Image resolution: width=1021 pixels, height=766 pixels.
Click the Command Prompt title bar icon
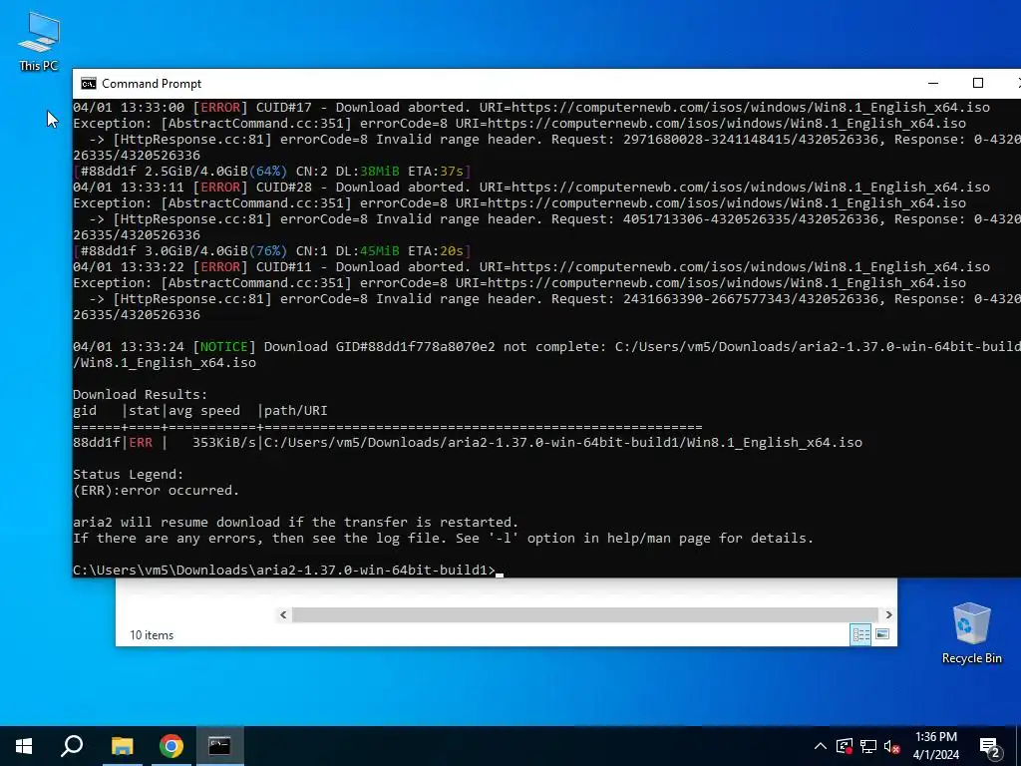(89, 84)
